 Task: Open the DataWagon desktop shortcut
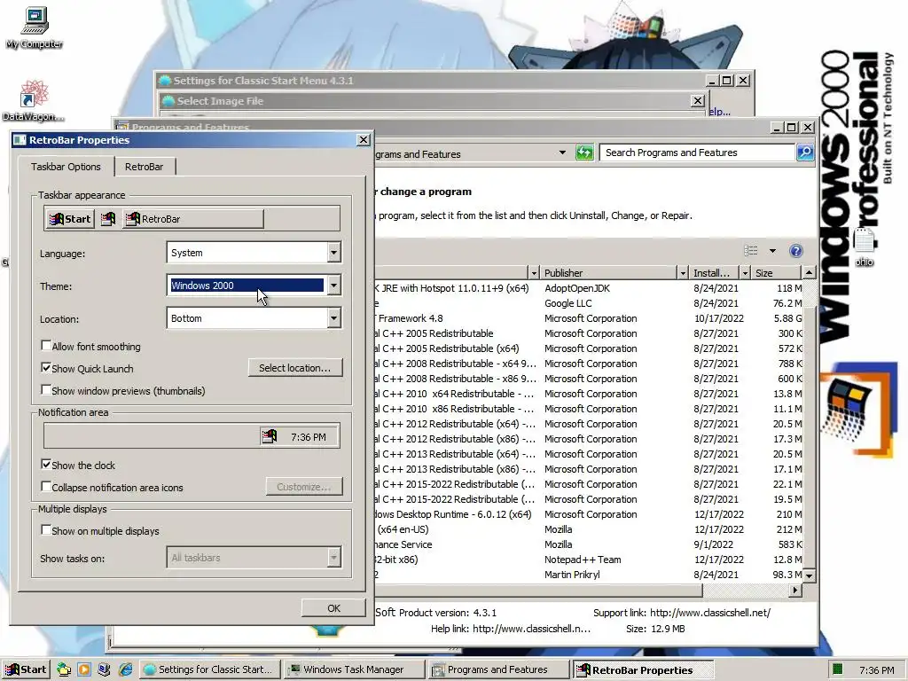point(33,101)
